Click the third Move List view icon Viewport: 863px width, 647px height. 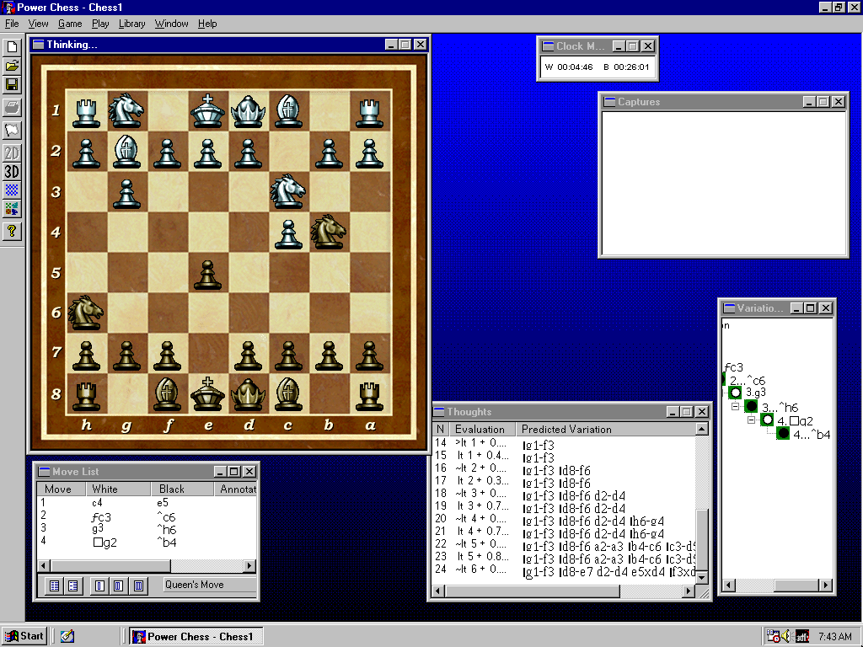[x=99, y=586]
